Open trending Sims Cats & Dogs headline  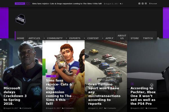(67, 4)
